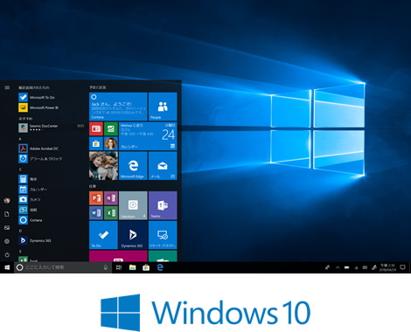
Task: Open the Action Center notification icon
Action: point(403,267)
